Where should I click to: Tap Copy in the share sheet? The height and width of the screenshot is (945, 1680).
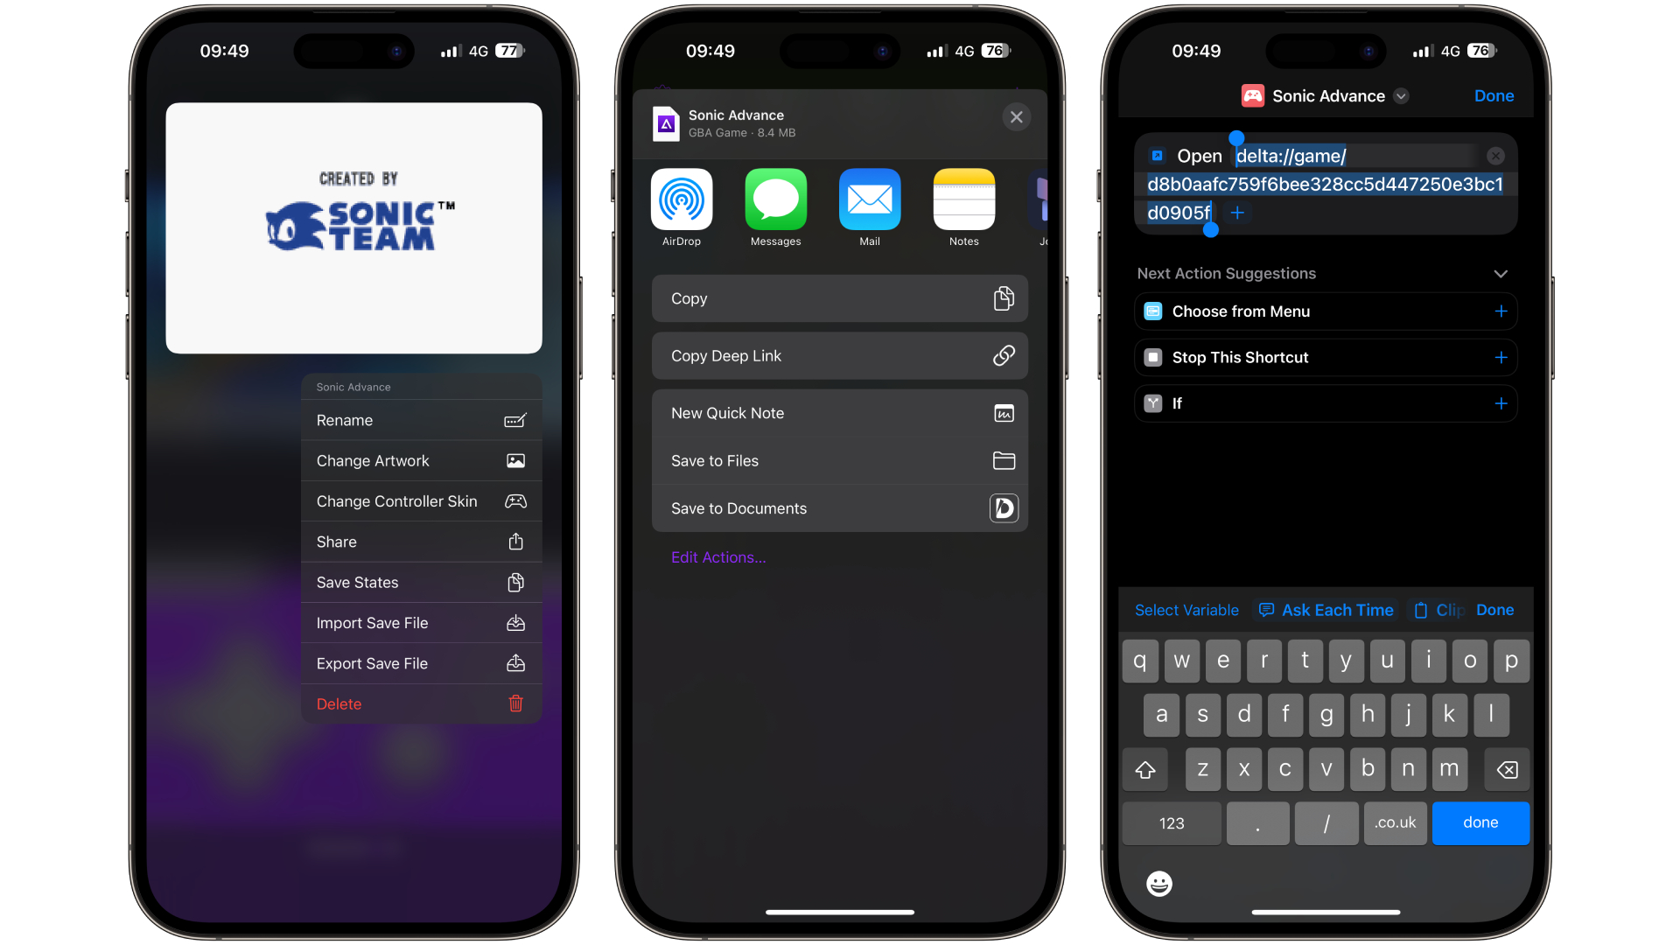click(x=839, y=297)
